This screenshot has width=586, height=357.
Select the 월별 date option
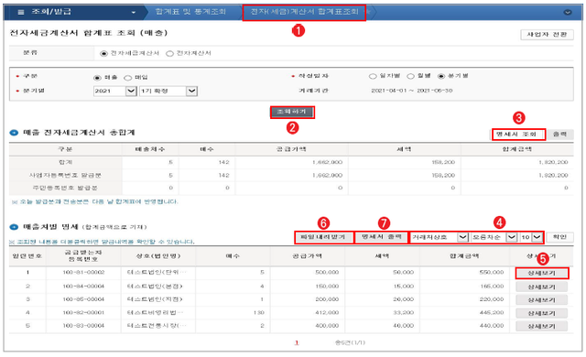pyautogui.click(x=410, y=76)
